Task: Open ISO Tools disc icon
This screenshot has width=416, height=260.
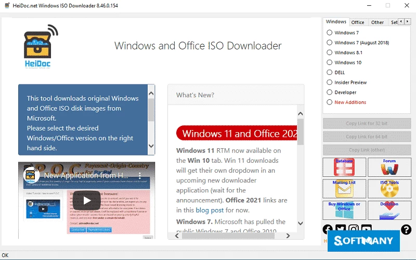Action: pos(389,189)
